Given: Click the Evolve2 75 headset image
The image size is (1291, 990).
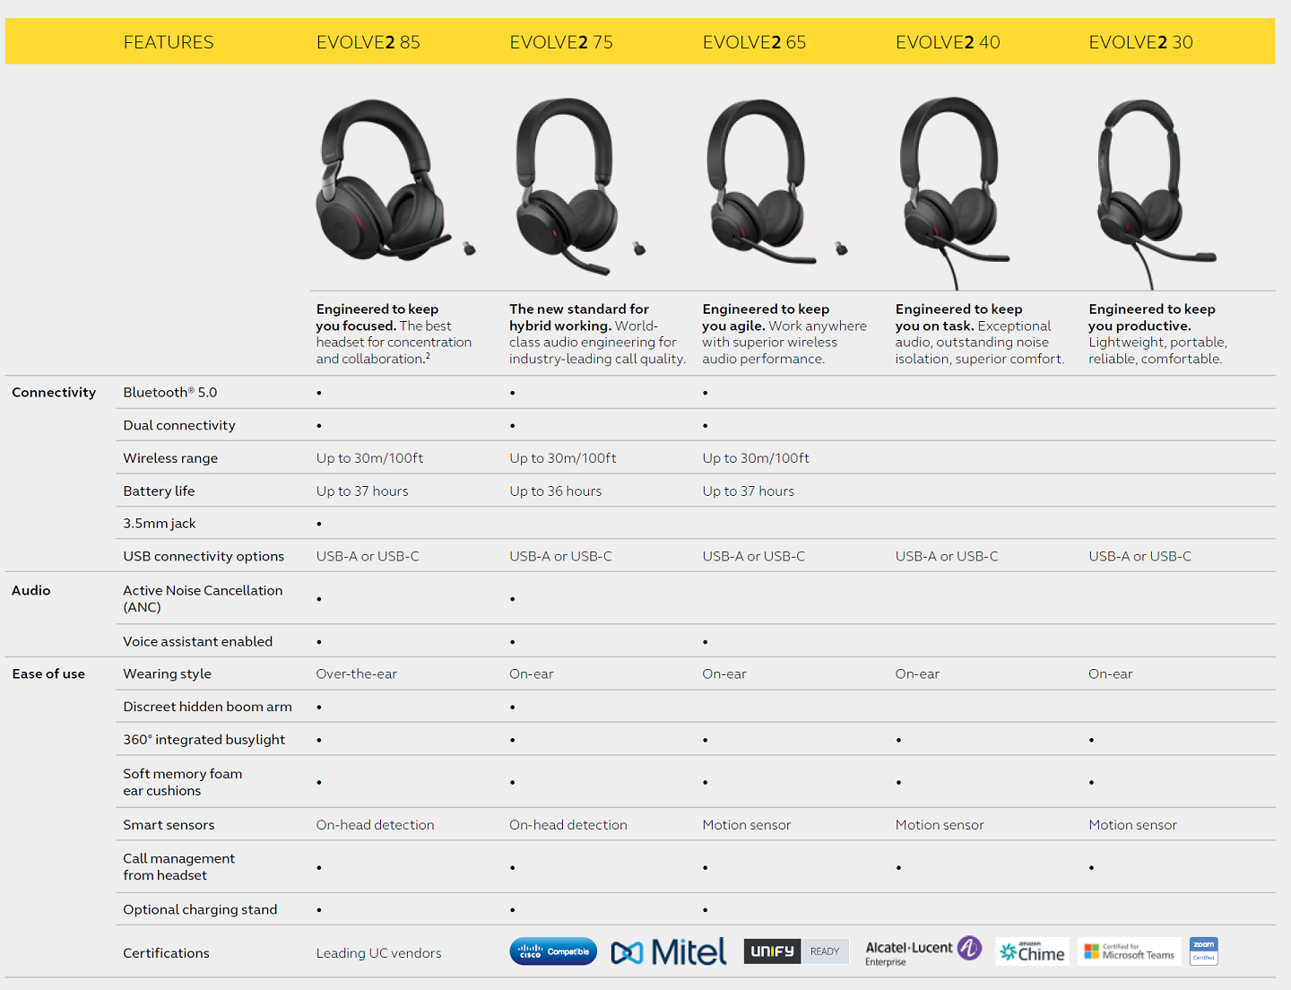Looking at the screenshot, I should point(567,186).
